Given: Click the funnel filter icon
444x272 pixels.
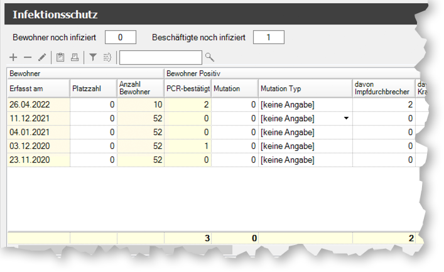Looking at the screenshot, I should (93, 58).
